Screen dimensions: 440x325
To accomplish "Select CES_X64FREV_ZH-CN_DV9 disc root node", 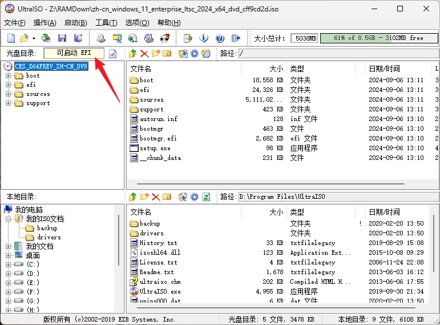I will (x=51, y=66).
